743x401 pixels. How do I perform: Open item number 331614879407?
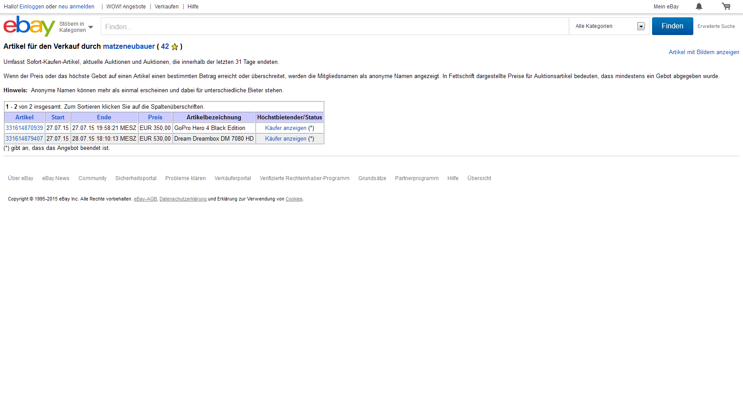tap(24, 139)
